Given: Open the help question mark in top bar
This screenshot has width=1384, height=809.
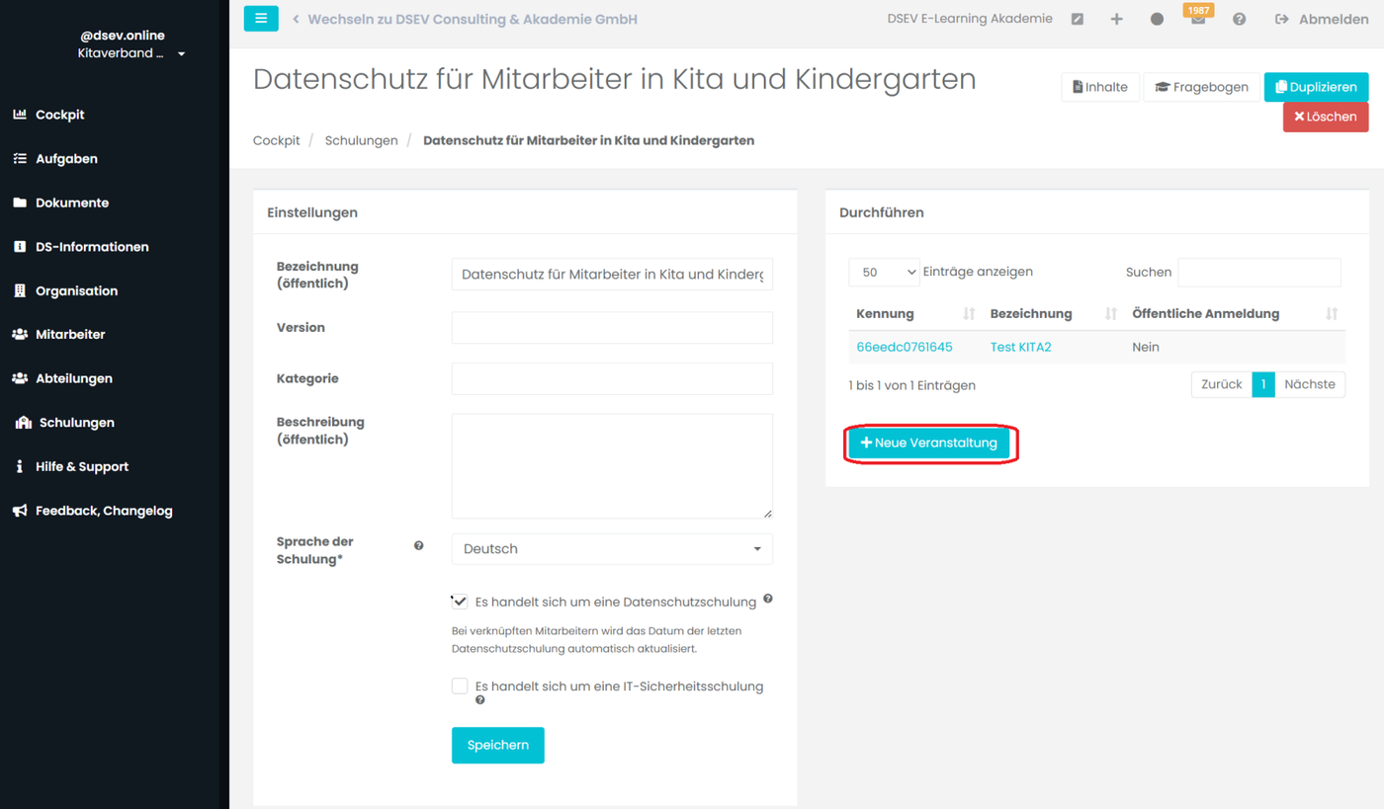Looking at the screenshot, I should coord(1239,20).
